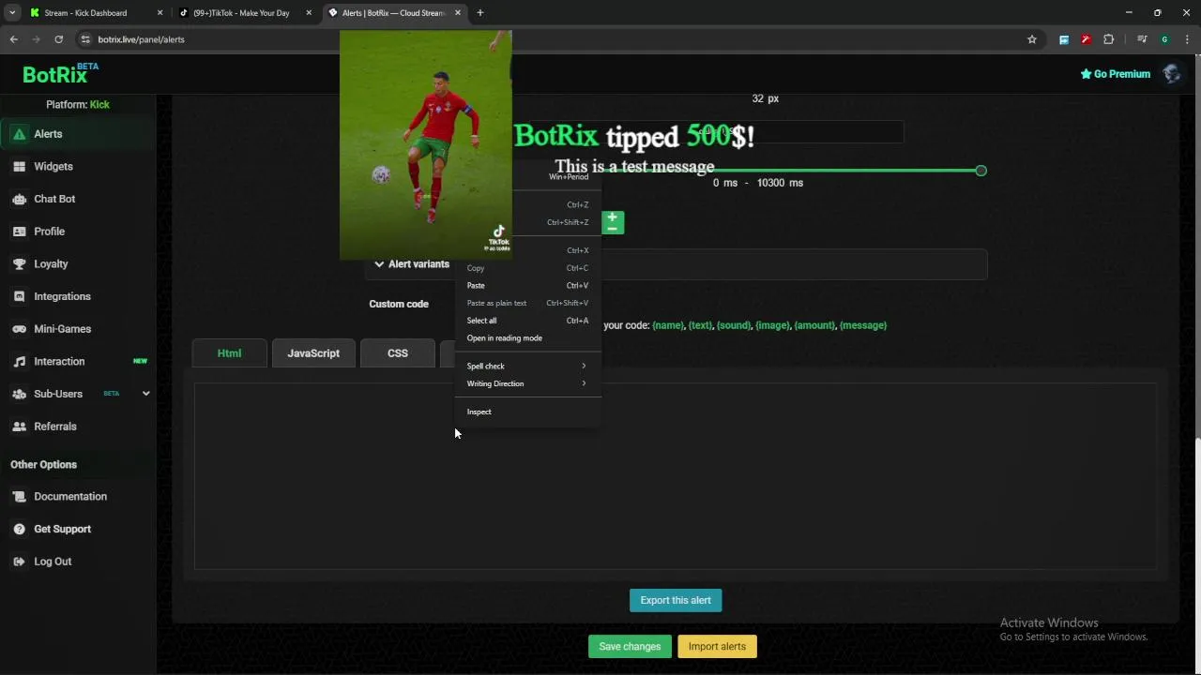Bookmark this page with star icon
Screen dimensions: 1201x675
[x=1032, y=39]
